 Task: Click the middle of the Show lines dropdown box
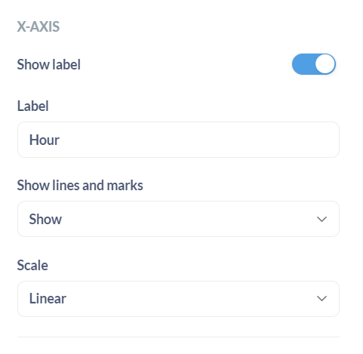[178, 219]
